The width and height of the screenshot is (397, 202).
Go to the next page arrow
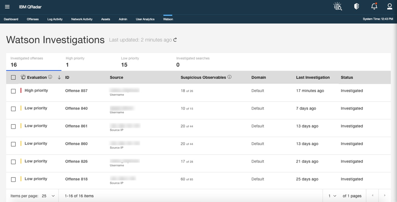(385, 196)
